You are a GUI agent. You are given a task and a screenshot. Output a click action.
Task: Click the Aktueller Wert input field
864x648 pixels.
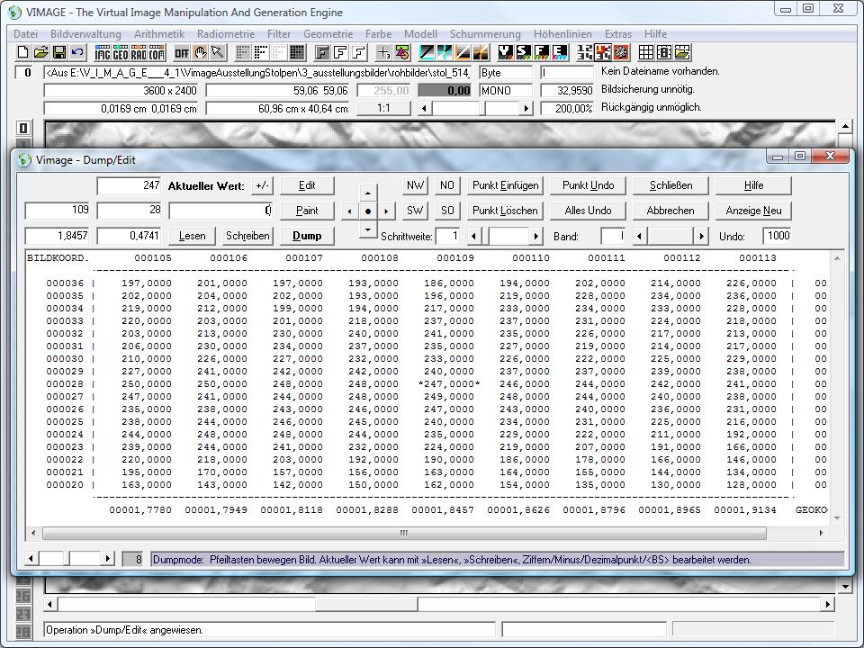[220, 211]
